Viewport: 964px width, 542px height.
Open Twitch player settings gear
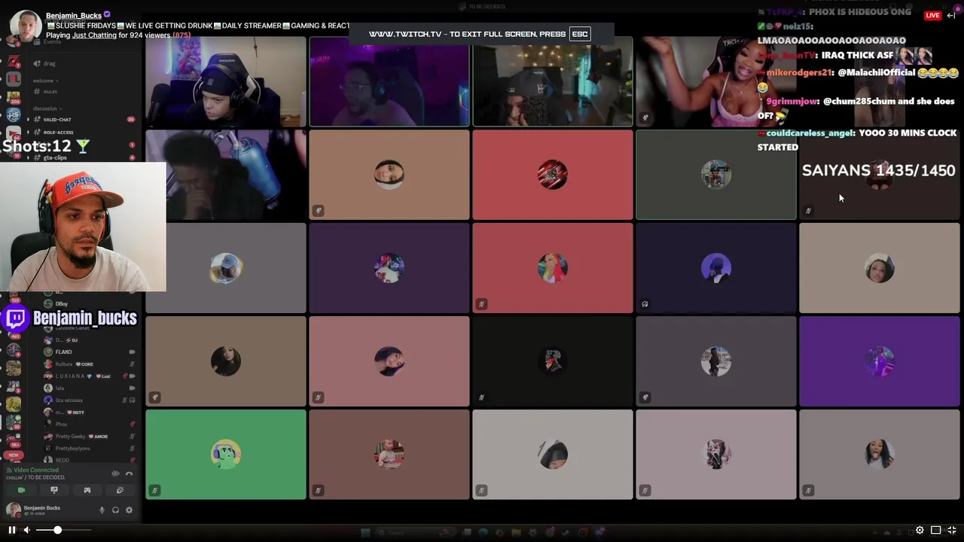pyautogui.click(x=920, y=530)
